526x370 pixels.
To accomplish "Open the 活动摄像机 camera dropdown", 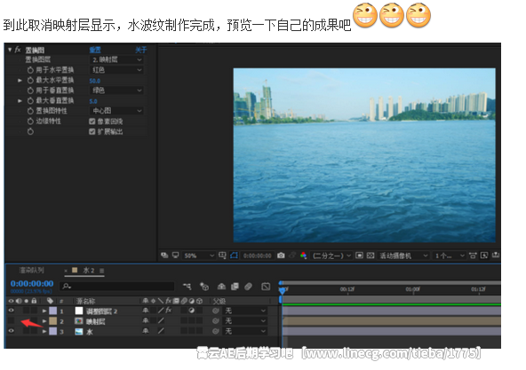I will (403, 256).
